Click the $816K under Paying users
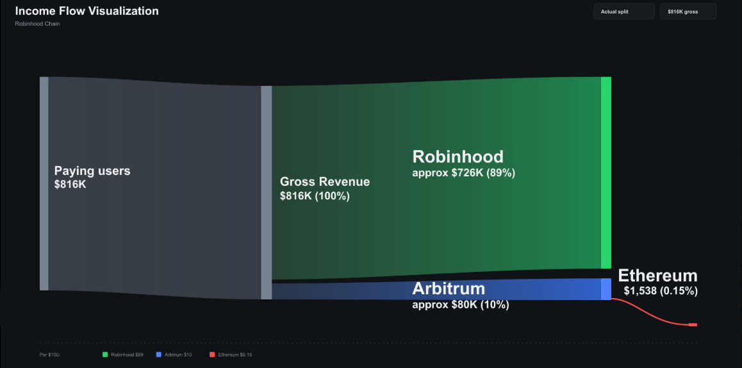Image resolution: width=742 pixels, height=368 pixels. [x=70, y=184]
